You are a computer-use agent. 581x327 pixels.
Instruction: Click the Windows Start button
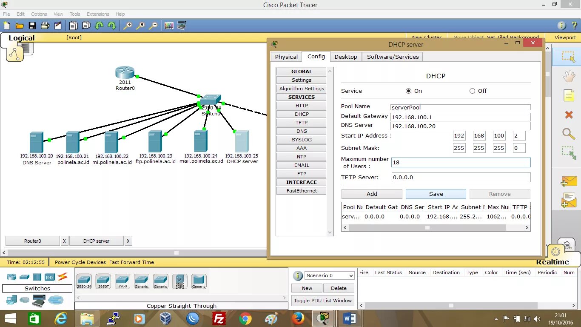11,318
